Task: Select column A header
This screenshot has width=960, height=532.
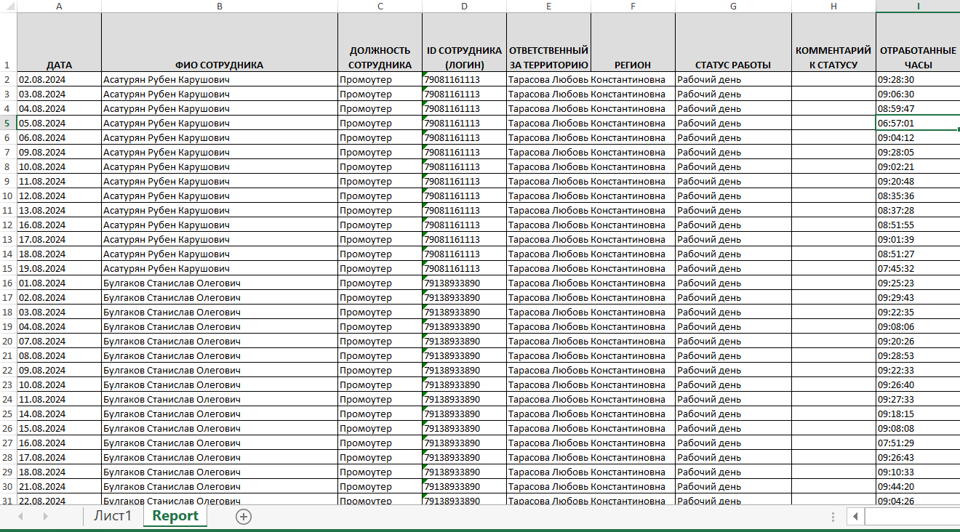Action: click(x=59, y=6)
